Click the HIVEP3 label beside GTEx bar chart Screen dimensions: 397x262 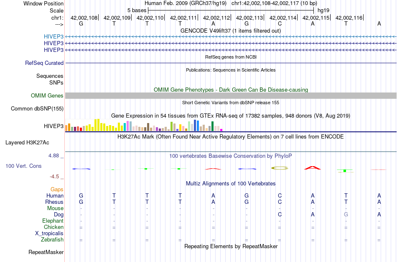[x=53, y=126]
